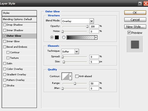The image size is (148, 111).
Task: Enable the Bevel and Emboss checkbox
Action: click(x=5, y=47)
